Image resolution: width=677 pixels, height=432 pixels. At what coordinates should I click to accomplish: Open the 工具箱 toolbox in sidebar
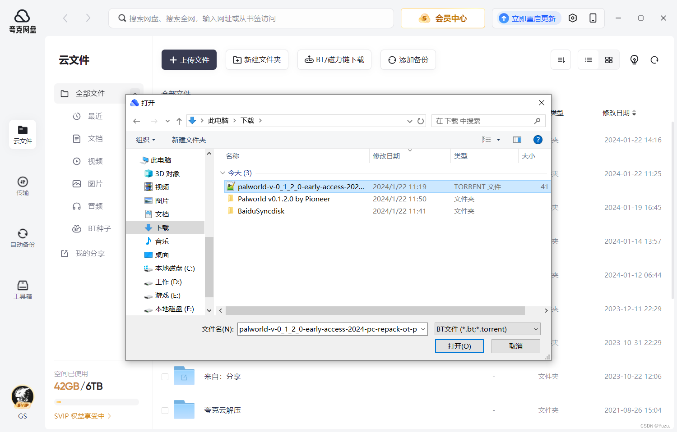point(22,289)
